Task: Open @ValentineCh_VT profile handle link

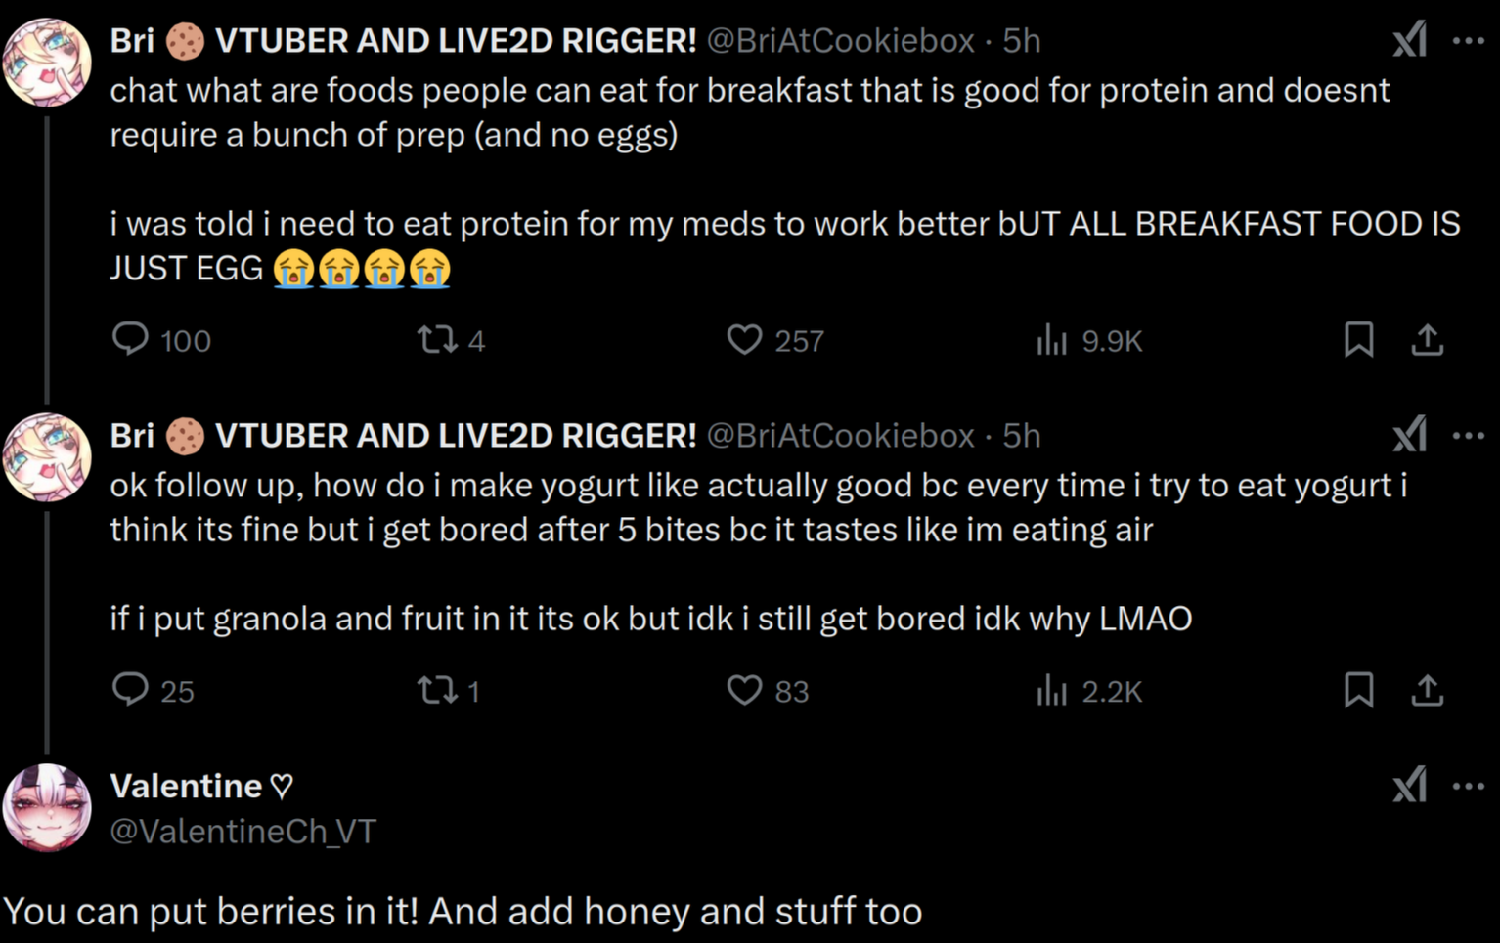Action: [243, 831]
